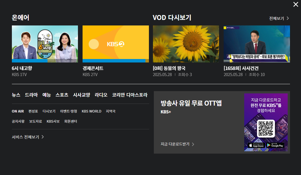Click the [1658회] 사사건건 title
Image resolution: width=301 pixels, height=175 pixels.
(x=241, y=68)
